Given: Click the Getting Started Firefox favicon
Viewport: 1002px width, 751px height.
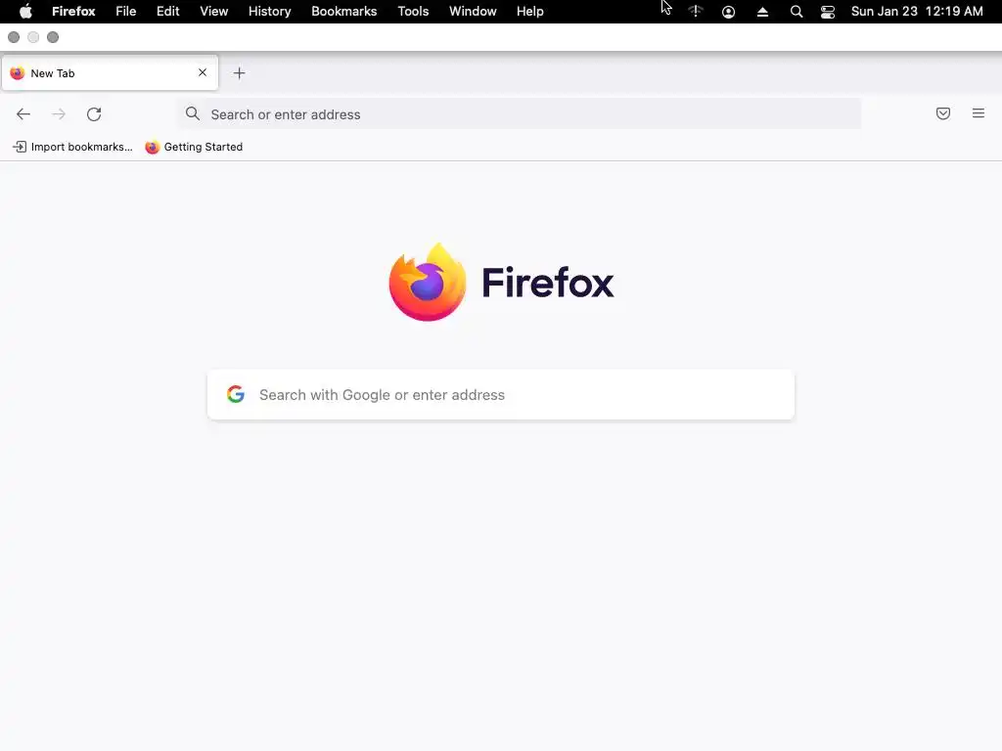Looking at the screenshot, I should [x=152, y=147].
